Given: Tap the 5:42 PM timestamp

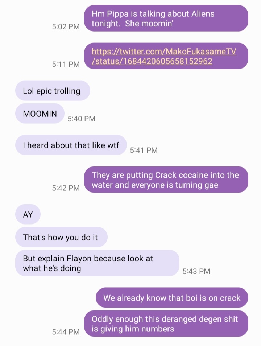Looking at the screenshot, I should (66, 188).
